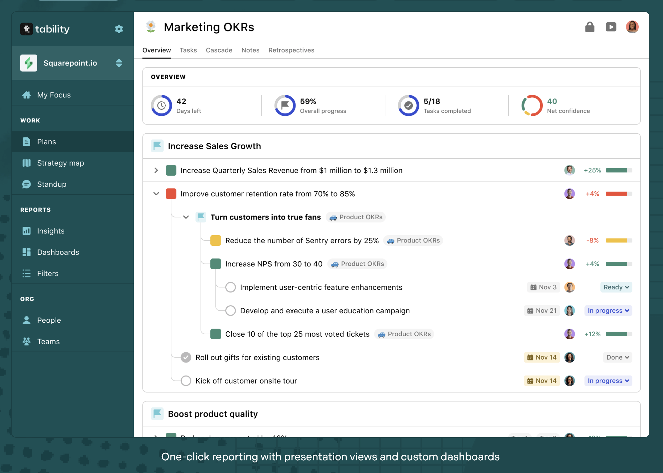
Task: Open Strategy map from sidebar
Action: click(x=60, y=163)
